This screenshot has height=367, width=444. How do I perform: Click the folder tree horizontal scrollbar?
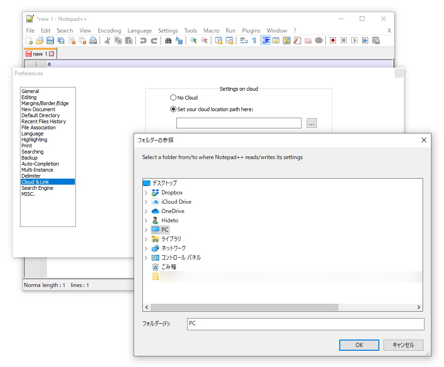(245, 307)
